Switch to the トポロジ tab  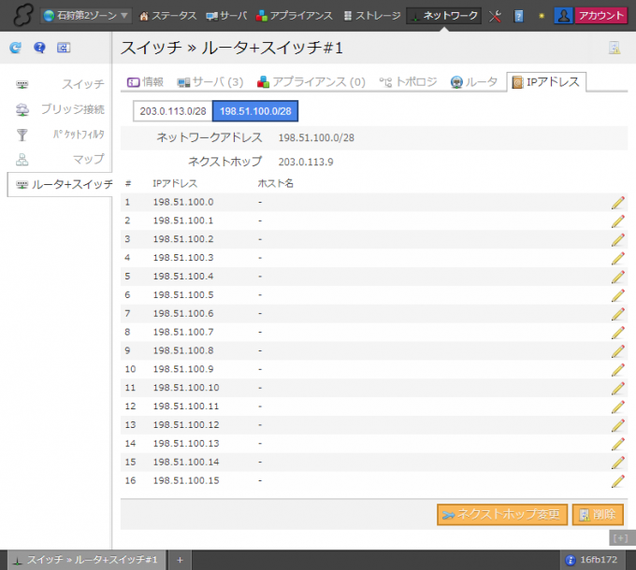(x=408, y=82)
